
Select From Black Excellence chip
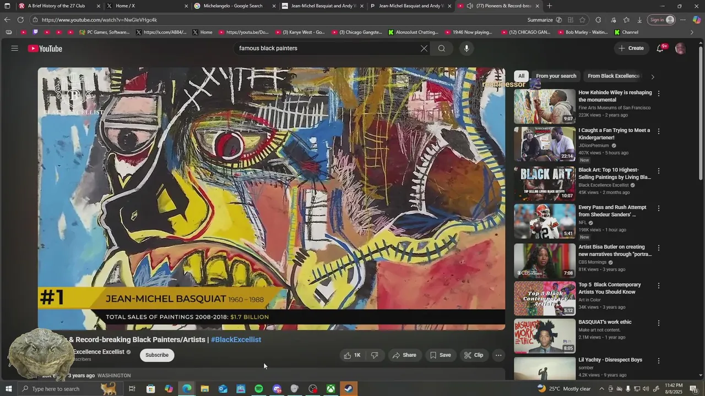point(613,76)
